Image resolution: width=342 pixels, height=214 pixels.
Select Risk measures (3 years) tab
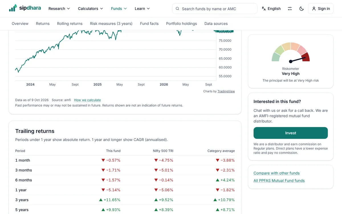point(111,24)
